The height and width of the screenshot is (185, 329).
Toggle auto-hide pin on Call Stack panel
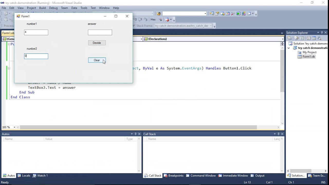[278, 134]
